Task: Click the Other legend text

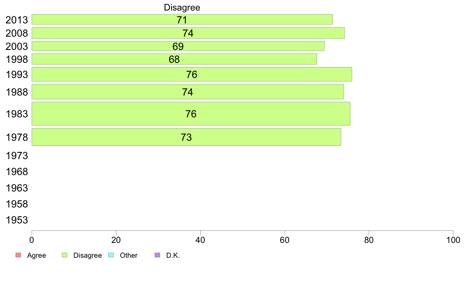Action: [129, 255]
